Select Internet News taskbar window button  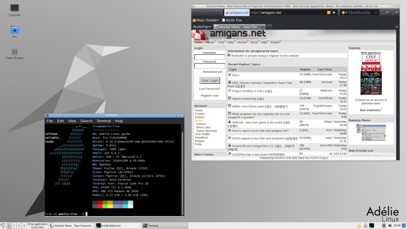point(72,226)
